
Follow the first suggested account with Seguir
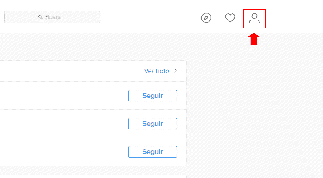(x=153, y=96)
